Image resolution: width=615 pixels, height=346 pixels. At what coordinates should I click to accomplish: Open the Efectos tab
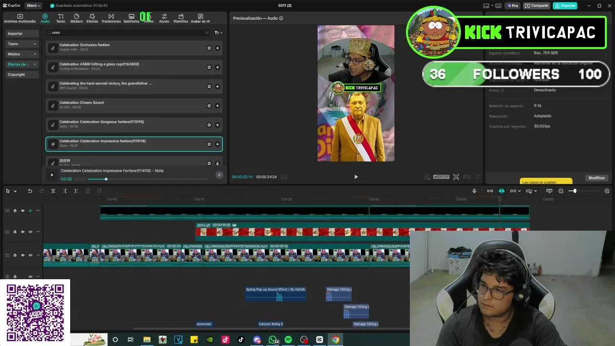(92, 18)
